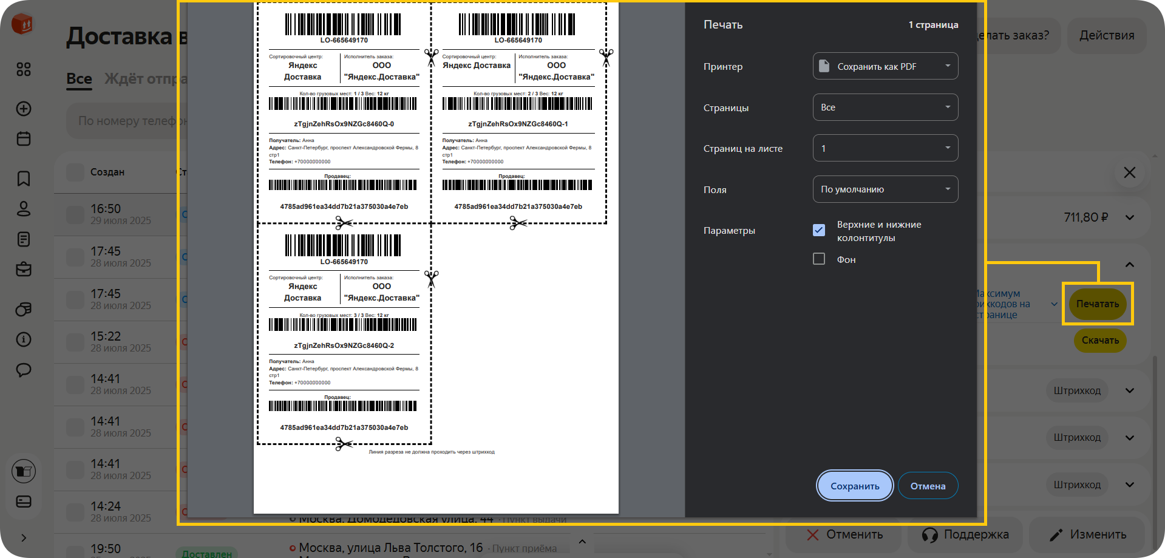Screen dimensions: 1165x558
Task: Enable the 'Фон' checkbox
Action: tap(819, 259)
